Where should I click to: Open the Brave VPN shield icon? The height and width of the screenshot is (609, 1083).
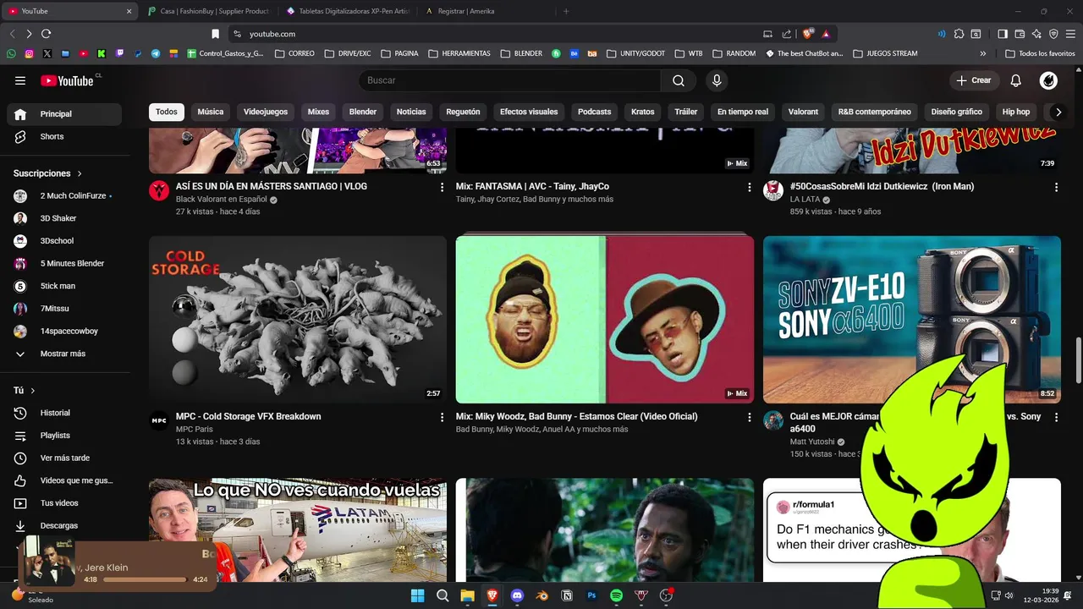point(1053,34)
